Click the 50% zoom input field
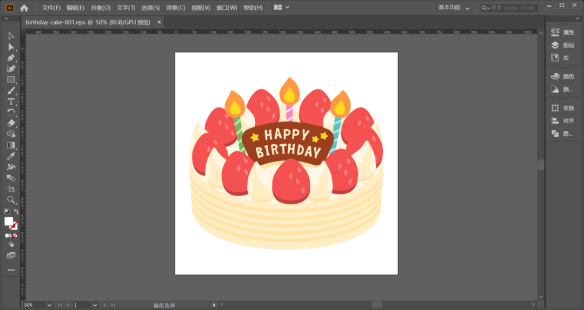Viewport: 584px width, 310px height. (x=34, y=305)
